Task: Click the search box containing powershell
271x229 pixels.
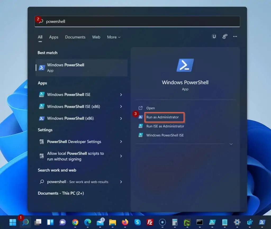Action: [x=137, y=21]
